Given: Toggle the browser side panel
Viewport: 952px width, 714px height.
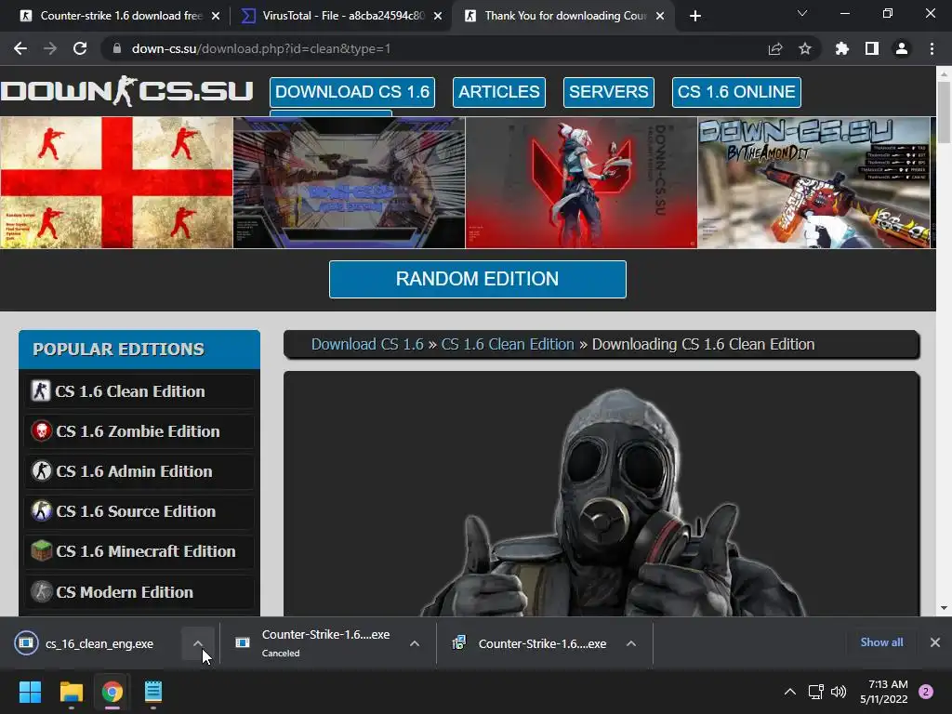Looking at the screenshot, I should click(x=872, y=48).
